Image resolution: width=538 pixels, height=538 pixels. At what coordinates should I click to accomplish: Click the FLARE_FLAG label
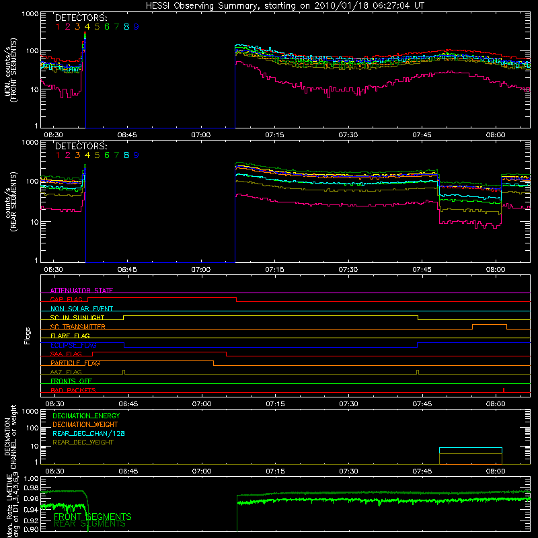pos(70,336)
